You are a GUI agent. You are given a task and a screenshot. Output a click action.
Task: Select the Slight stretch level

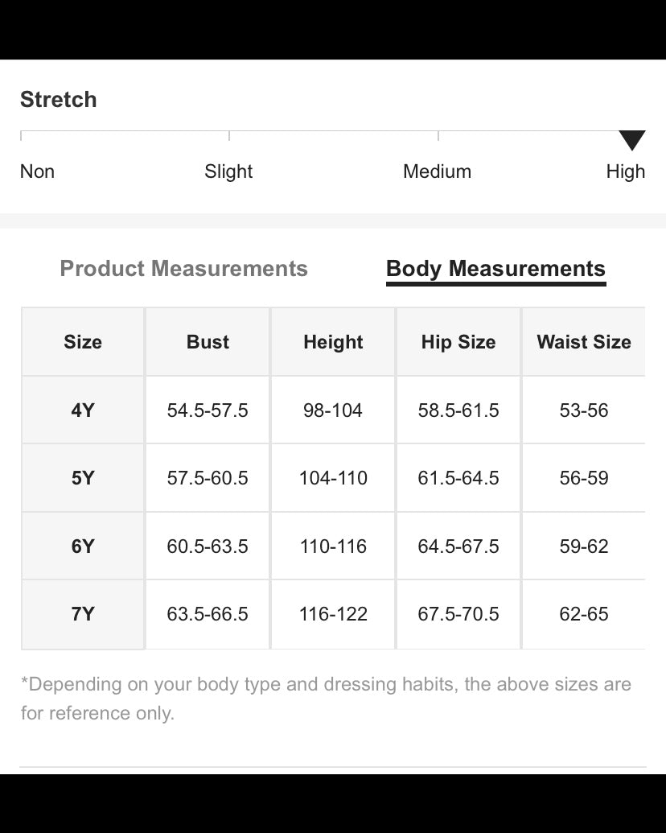click(x=228, y=171)
